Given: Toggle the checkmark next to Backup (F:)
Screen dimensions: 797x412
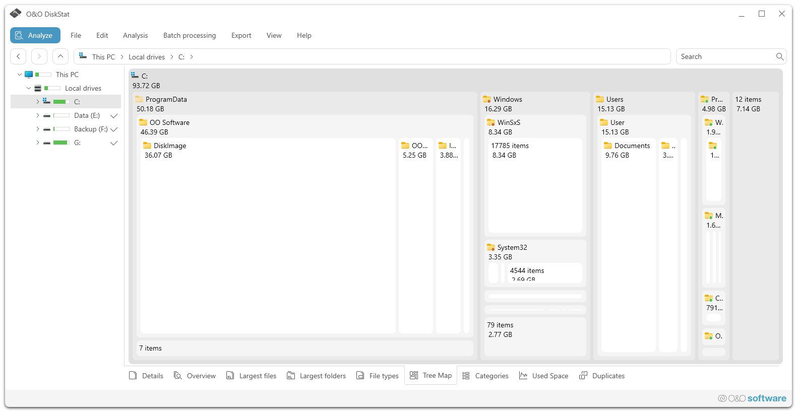Looking at the screenshot, I should click(x=114, y=129).
